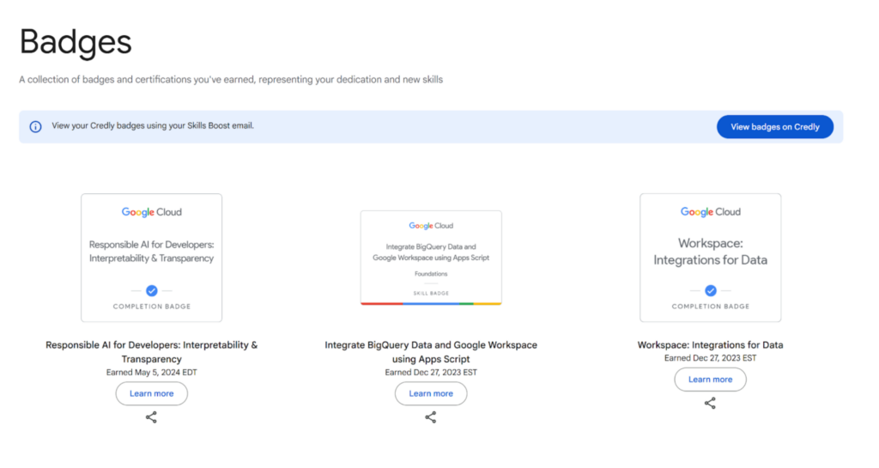The image size is (879, 468).
Task: Click Google Cloud logo on Responsible AI badge
Action: [x=151, y=212]
